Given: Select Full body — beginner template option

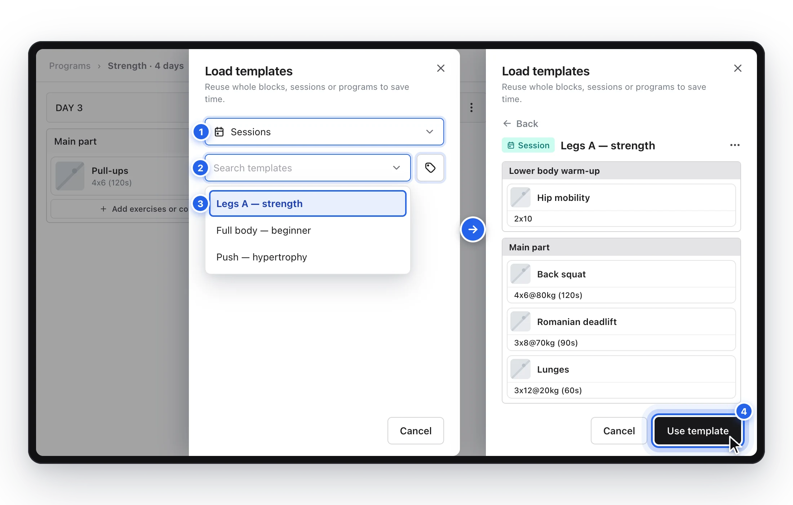Looking at the screenshot, I should (307, 230).
